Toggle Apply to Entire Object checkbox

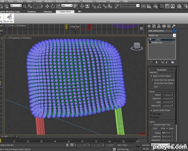click(x=151, y=76)
